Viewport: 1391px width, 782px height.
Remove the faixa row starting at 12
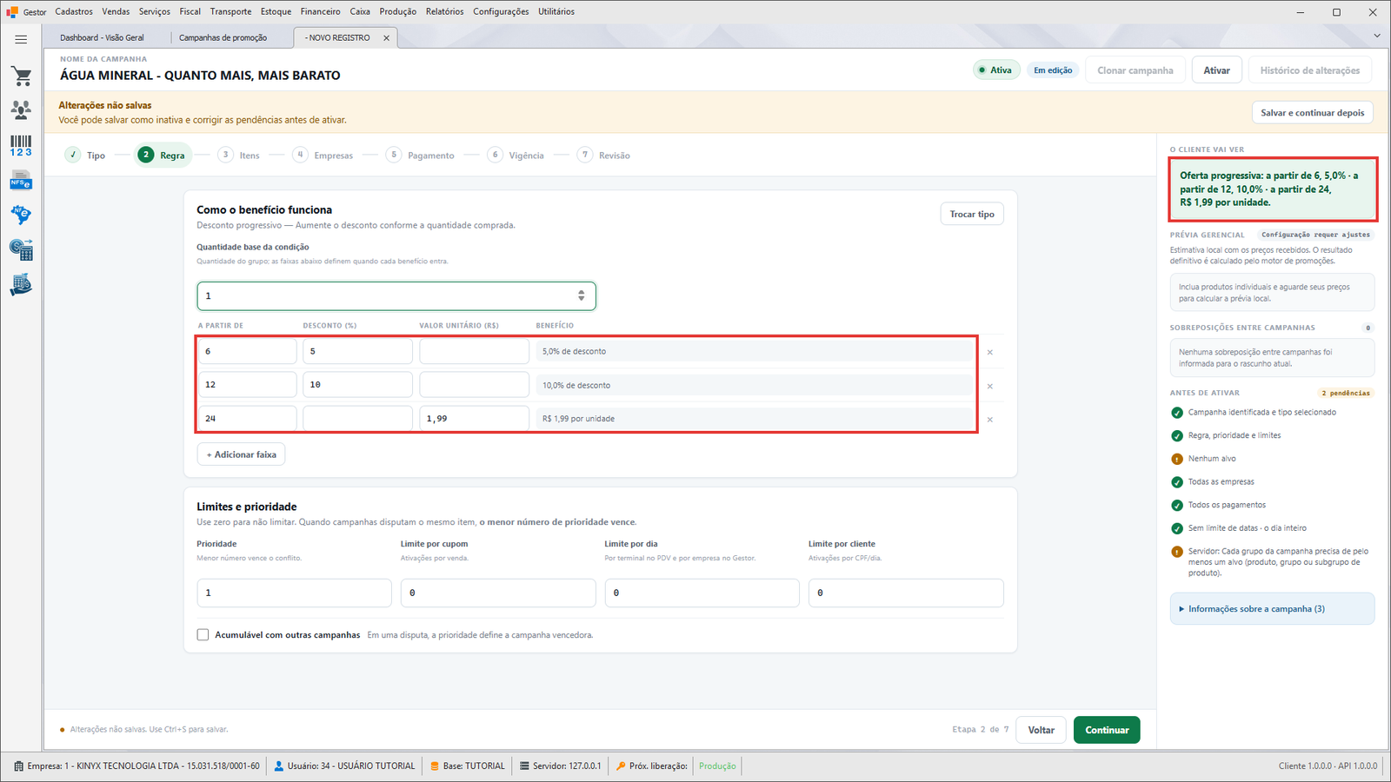tap(990, 386)
